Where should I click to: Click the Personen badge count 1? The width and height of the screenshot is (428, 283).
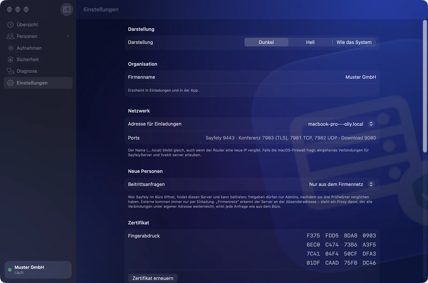click(x=68, y=36)
